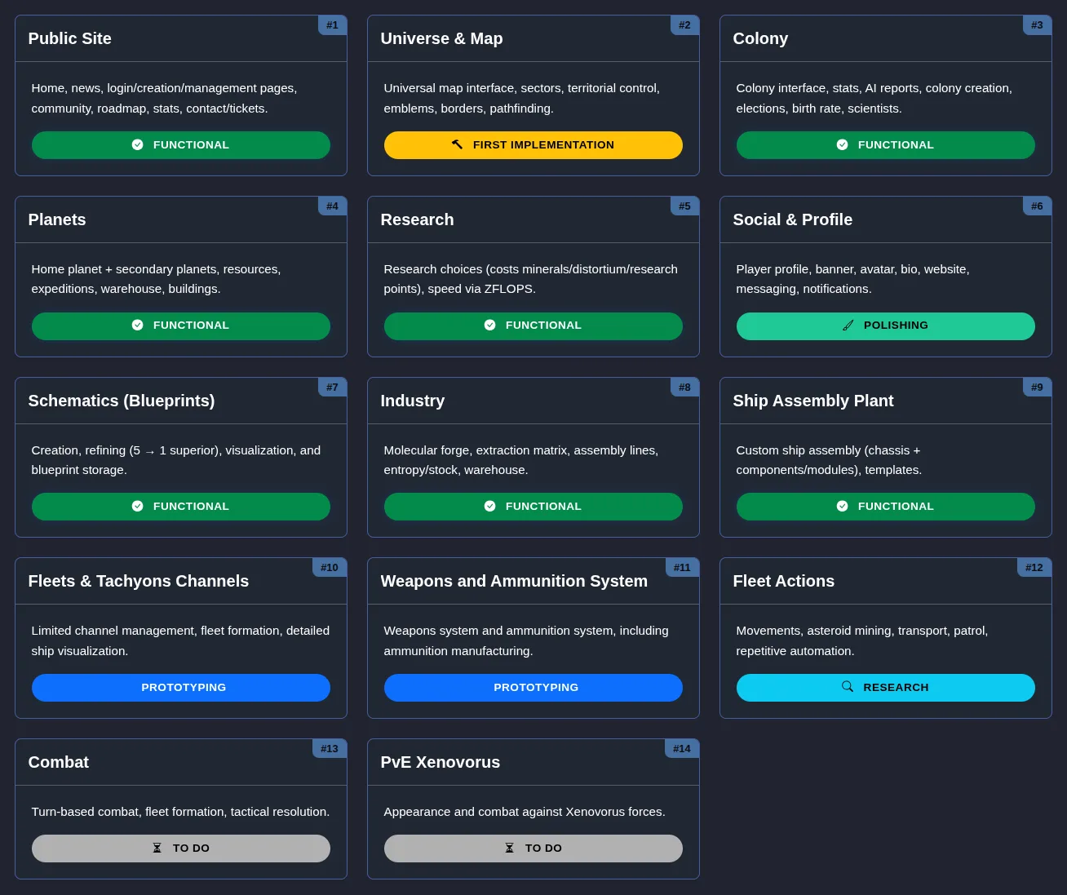This screenshot has width=1067, height=895.
Task: Click the To Do button on Combat card
Action: (x=181, y=848)
